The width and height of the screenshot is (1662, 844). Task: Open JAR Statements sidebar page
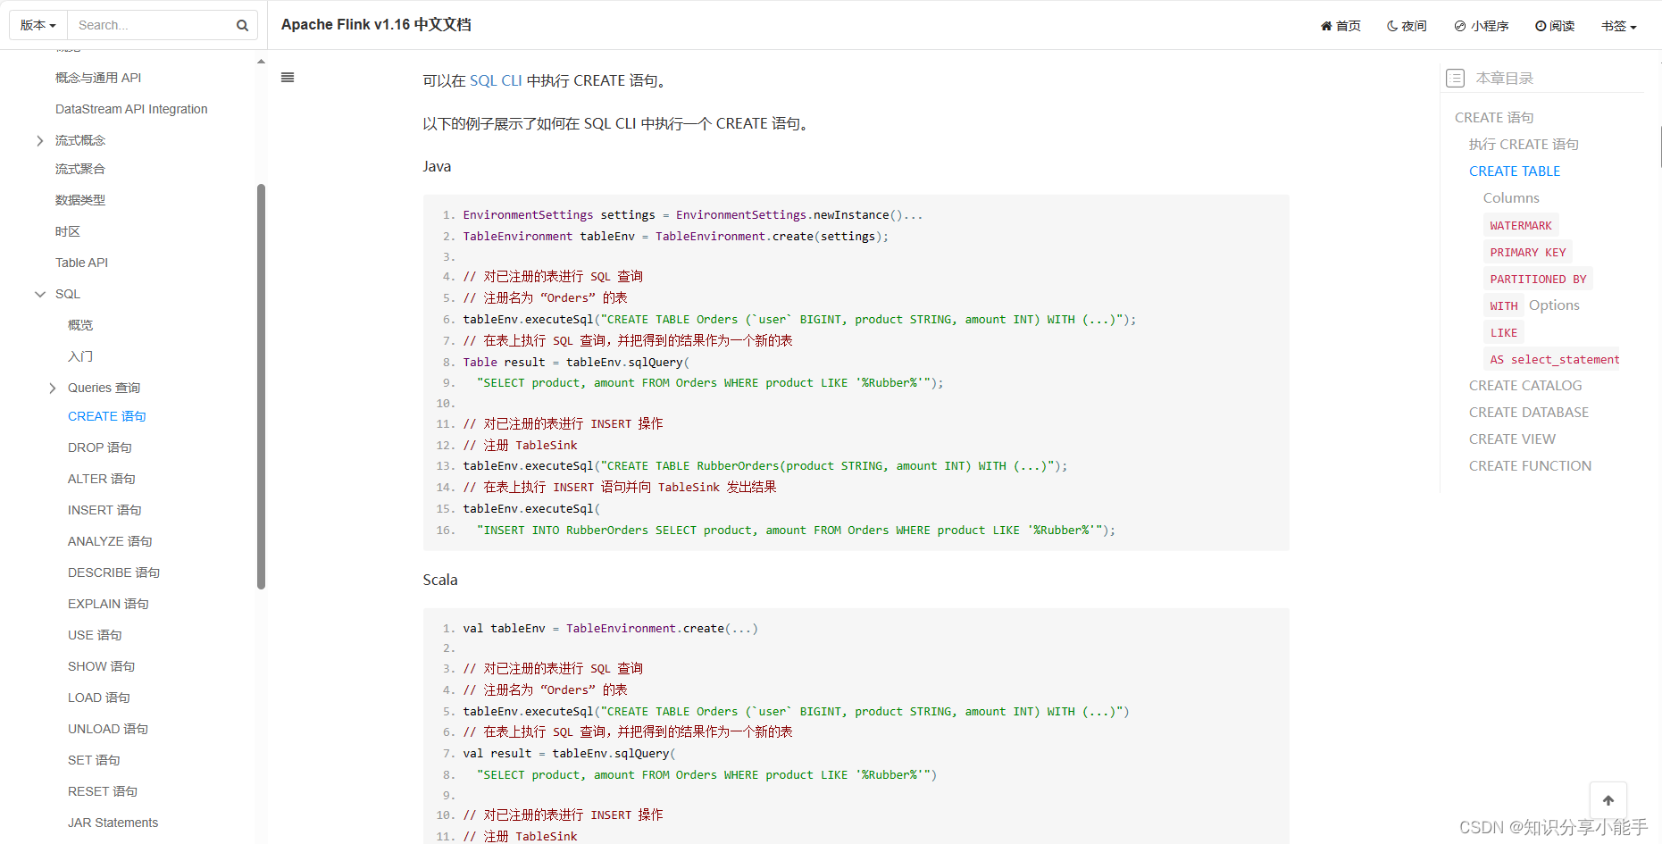pyautogui.click(x=113, y=823)
